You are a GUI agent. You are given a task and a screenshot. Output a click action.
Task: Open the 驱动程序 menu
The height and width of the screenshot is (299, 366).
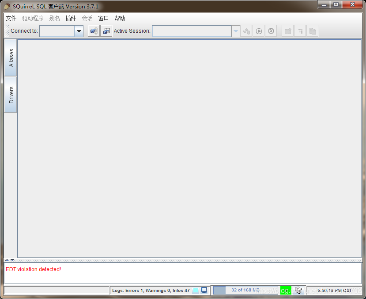(x=33, y=18)
